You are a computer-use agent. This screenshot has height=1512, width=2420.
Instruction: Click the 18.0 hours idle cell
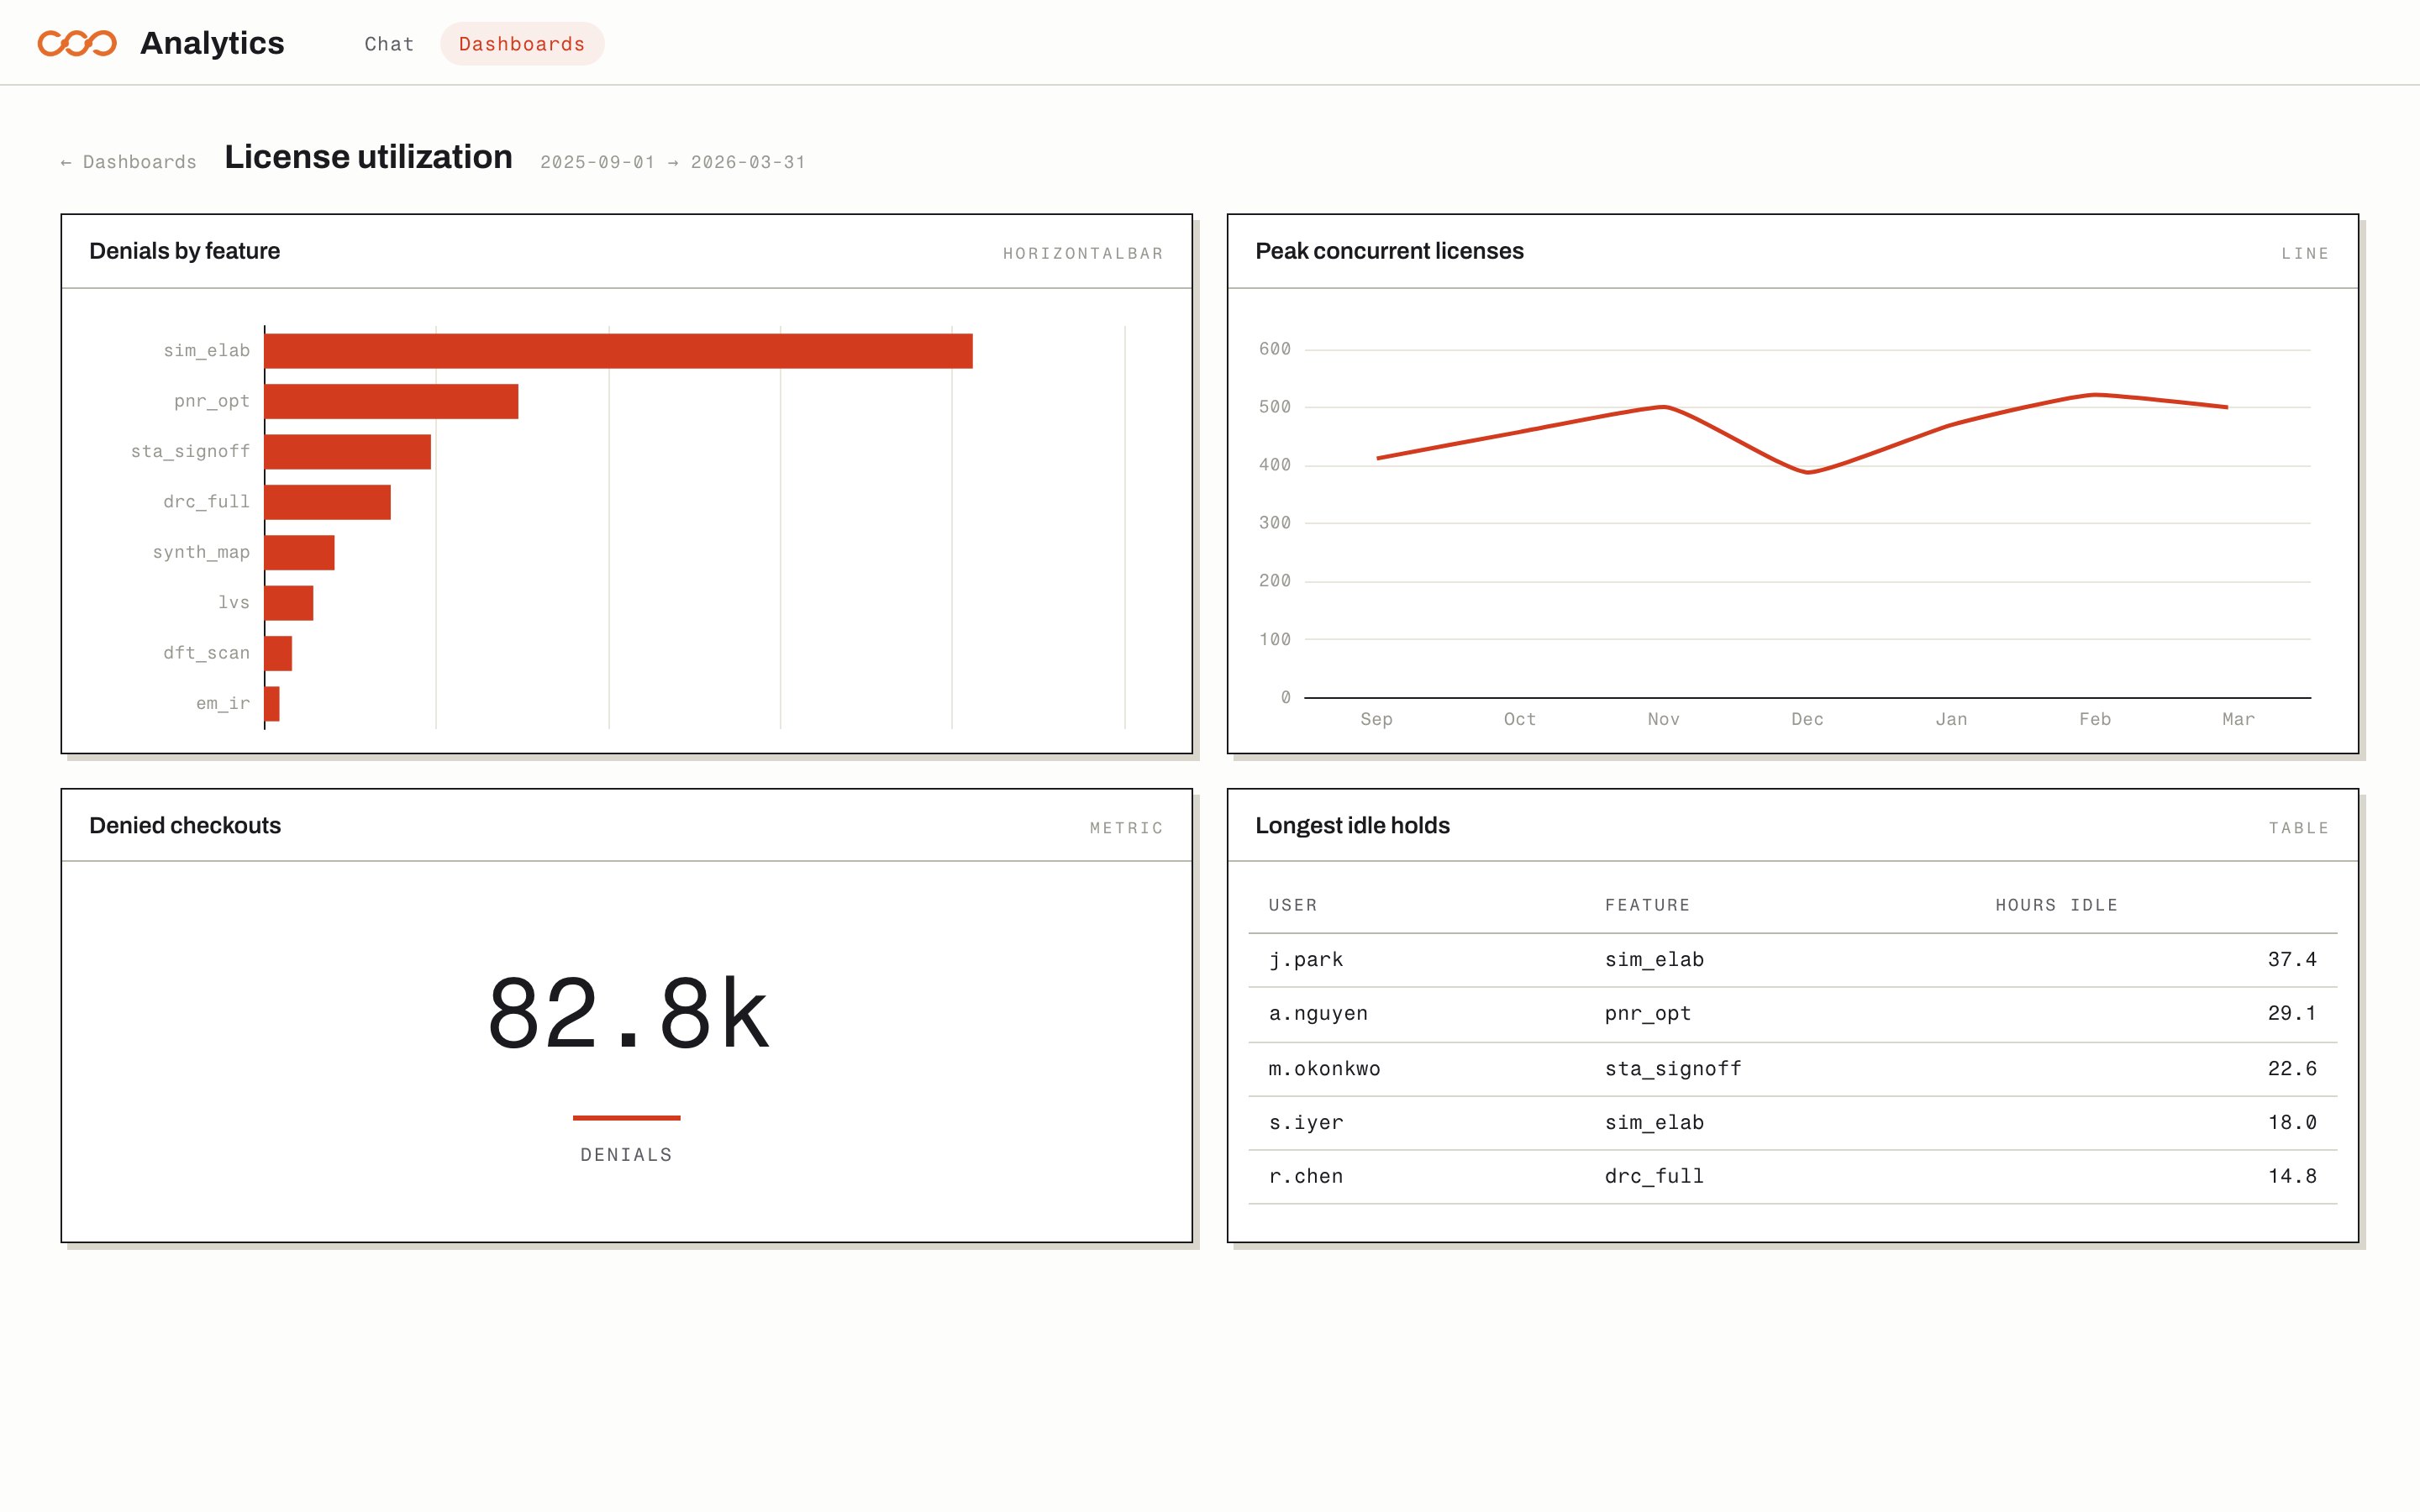(2291, 1124)
